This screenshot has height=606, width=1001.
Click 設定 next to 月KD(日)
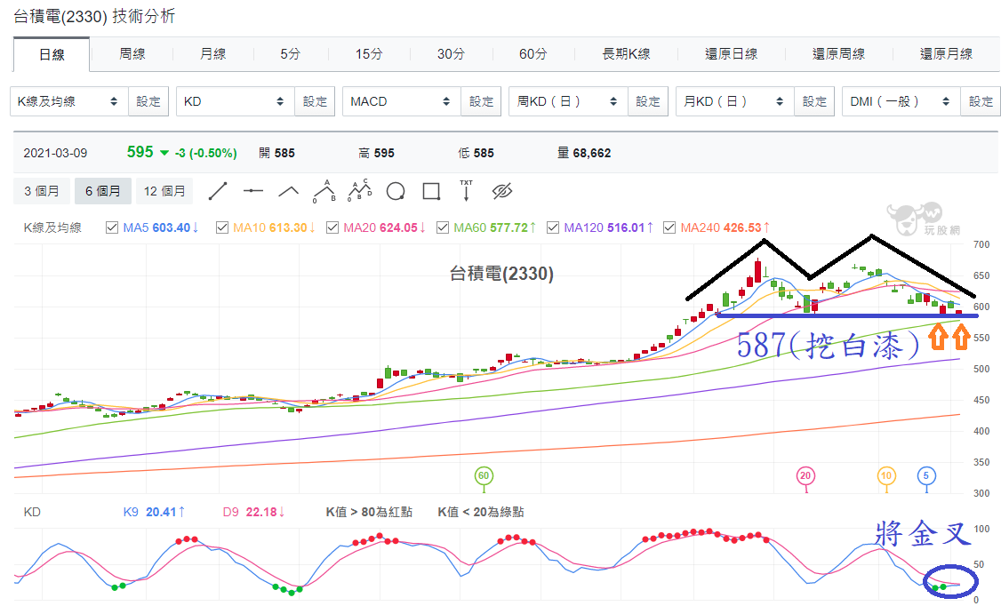[814, 101]
